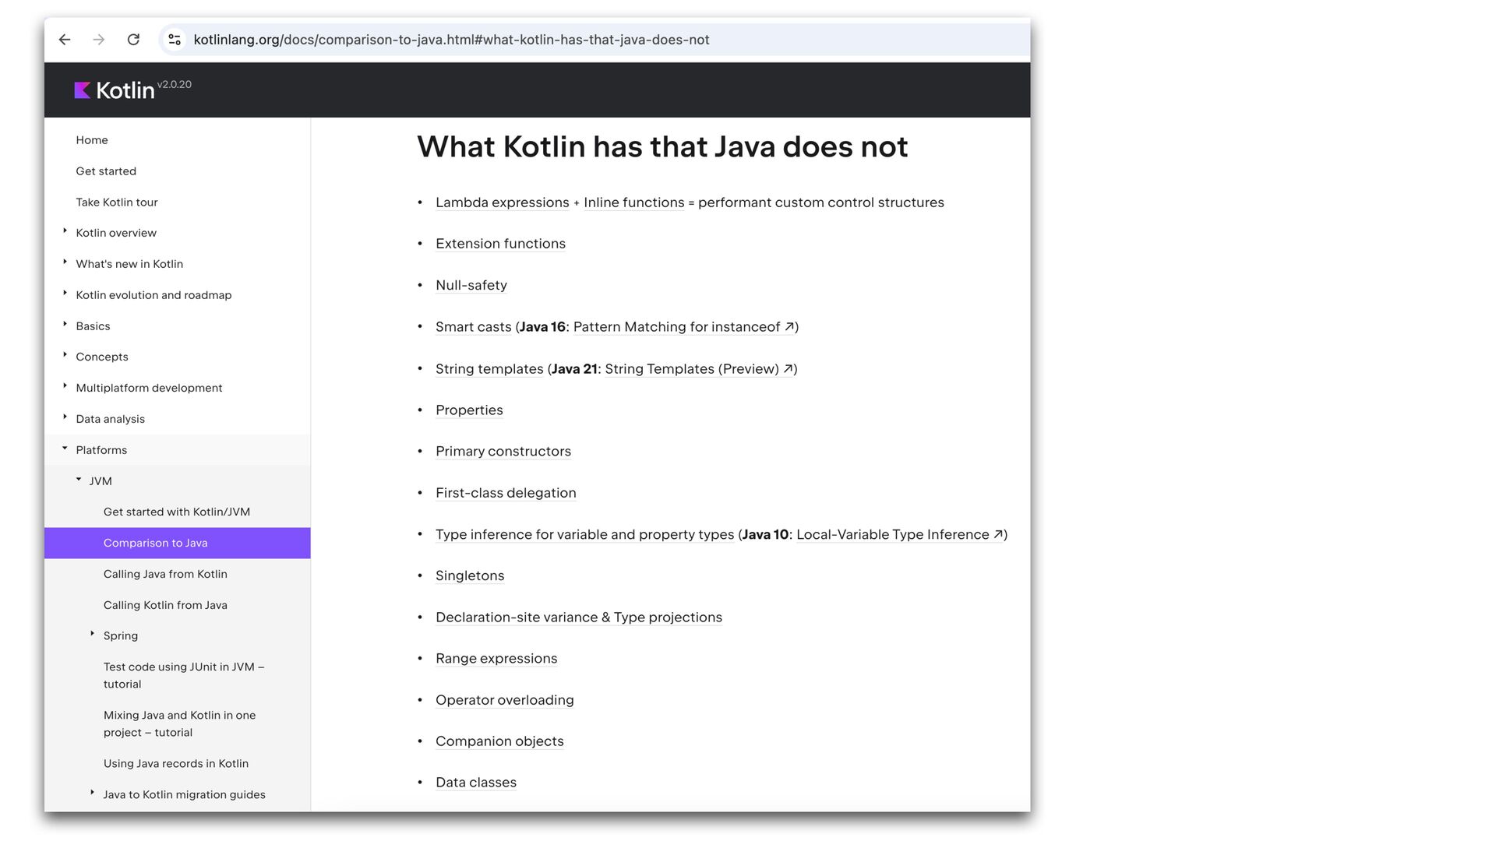Image resolution: width=1496 pixels, height=841 pixels.
Task: Open the String templates link
Action: 489,369
